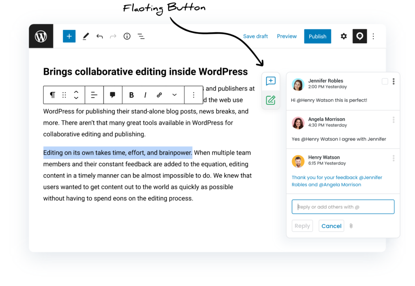Viewport: 415px width, 286px height.
Task: Click the '4:30 PM Yesterday' timestamp
Action: (x=327, y=125)
